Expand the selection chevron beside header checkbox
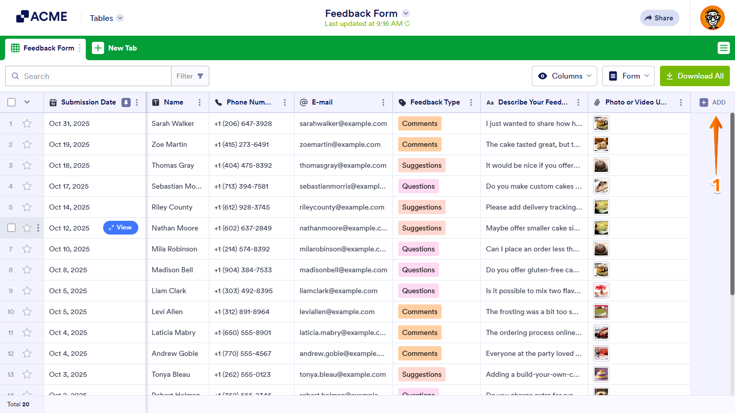735x413 pixels. pos(27,102)
